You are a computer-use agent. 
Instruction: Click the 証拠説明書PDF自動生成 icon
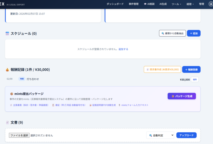click(x=90, y=105)
